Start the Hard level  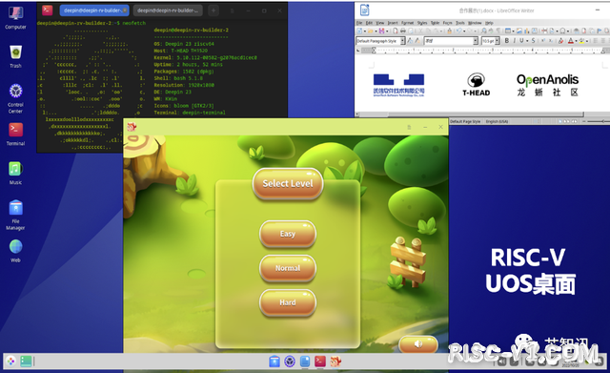pos(288,302)
